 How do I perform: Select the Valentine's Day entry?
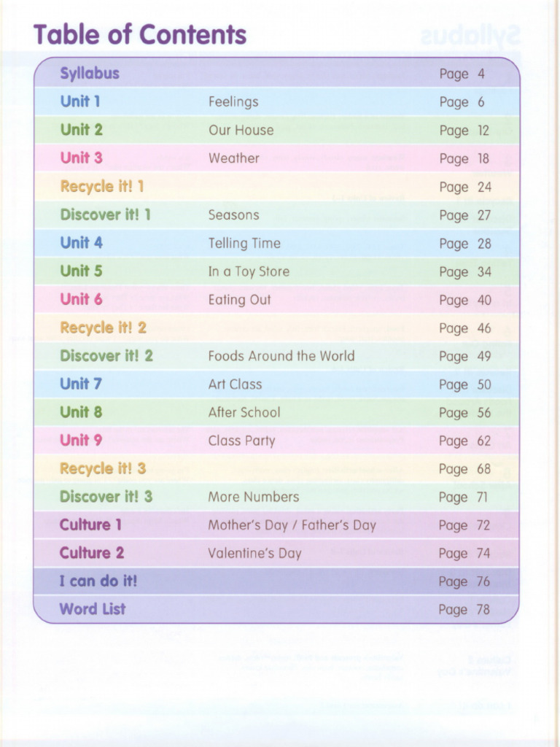(x=254, y=553)
